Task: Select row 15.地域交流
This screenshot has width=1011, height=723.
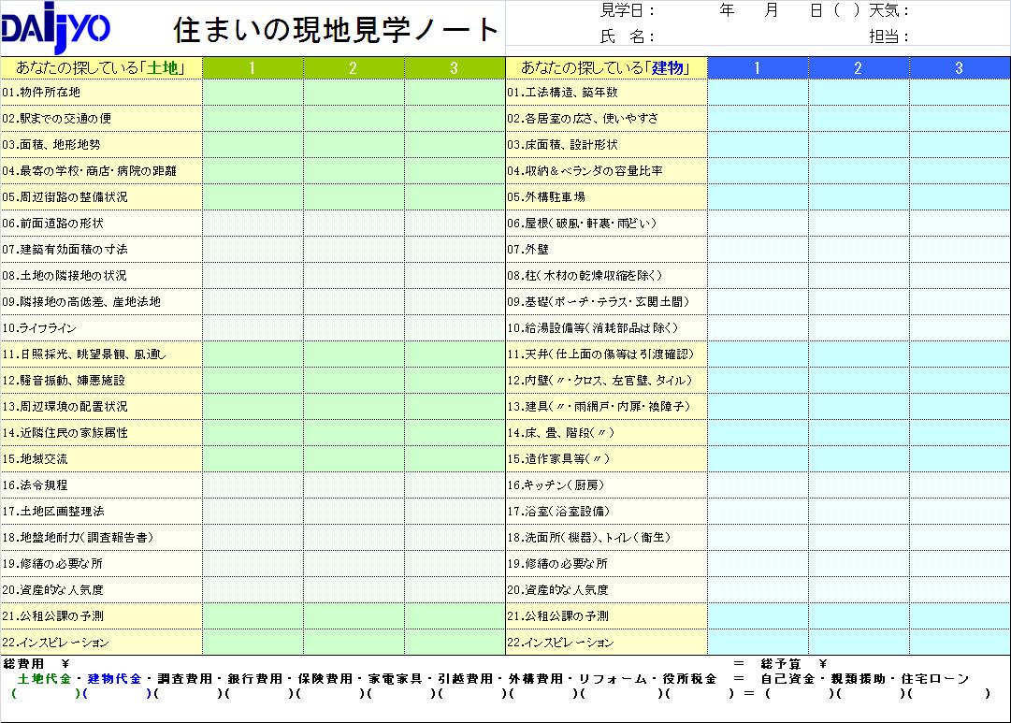Action: point(101,458)
